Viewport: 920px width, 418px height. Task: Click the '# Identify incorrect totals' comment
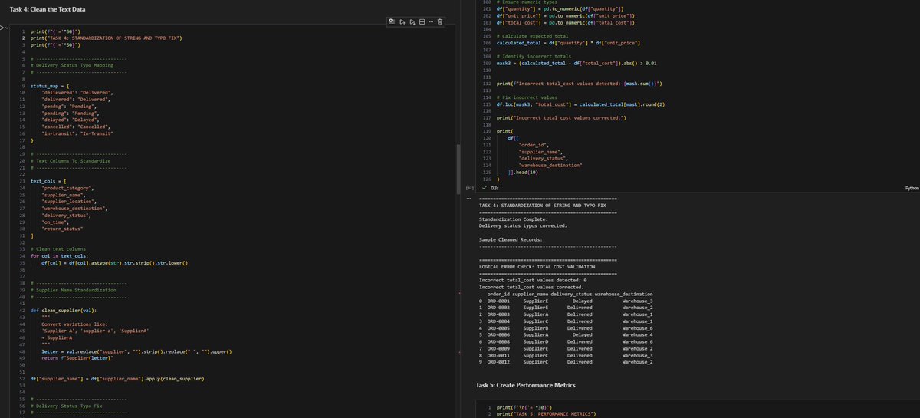[x=534, y=57]
